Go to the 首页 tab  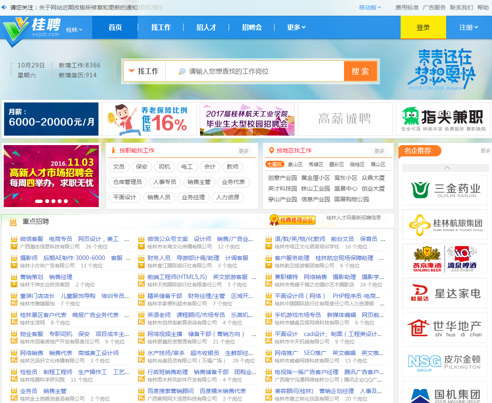coord(115,27)
